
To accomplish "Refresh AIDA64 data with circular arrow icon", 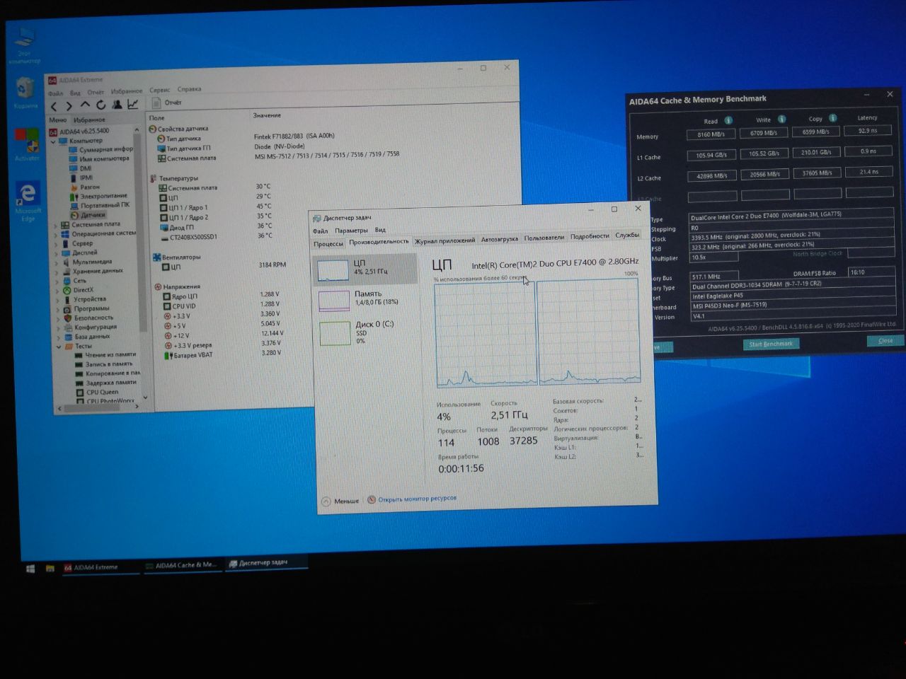I will pos(101,105).
